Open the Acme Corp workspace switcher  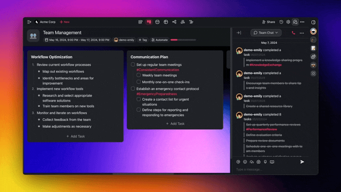tap(45, 22)
